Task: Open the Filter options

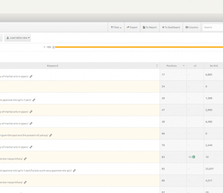Action: pos(116,27)
